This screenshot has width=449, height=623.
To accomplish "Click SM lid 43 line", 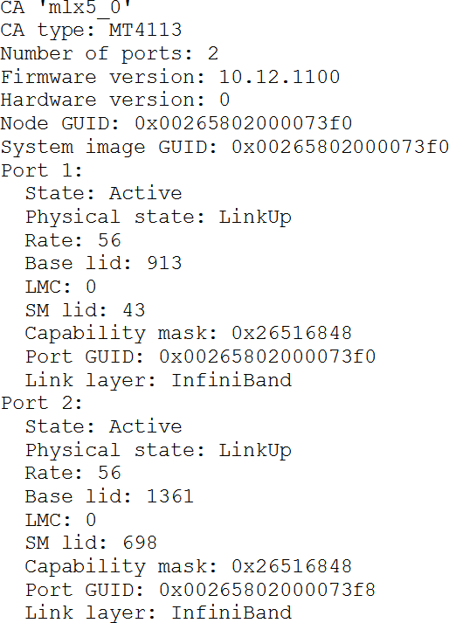I will (85, 310).
